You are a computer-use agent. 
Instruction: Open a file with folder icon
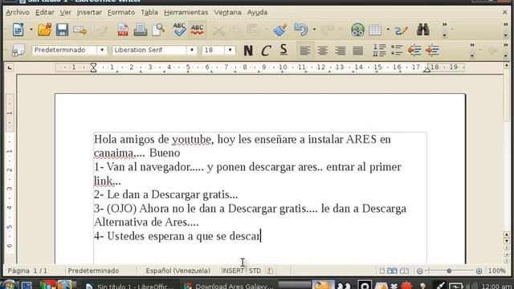(45, 30)
